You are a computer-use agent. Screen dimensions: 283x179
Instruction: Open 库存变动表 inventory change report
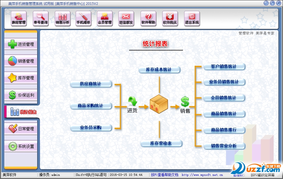(161, 143)
